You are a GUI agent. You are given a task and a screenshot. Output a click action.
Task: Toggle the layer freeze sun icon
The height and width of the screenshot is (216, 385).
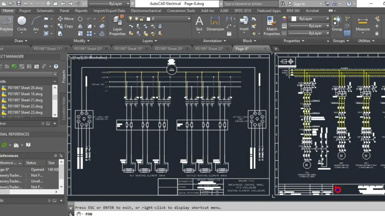coord(136,18)
